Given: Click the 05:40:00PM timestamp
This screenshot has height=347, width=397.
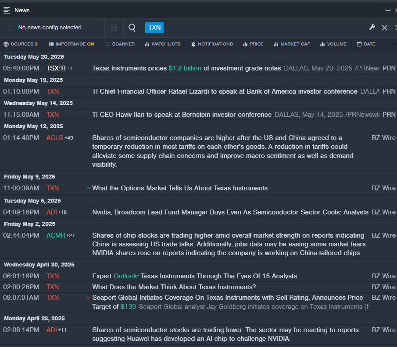Looking at the screenshot, I should point(21,68).
